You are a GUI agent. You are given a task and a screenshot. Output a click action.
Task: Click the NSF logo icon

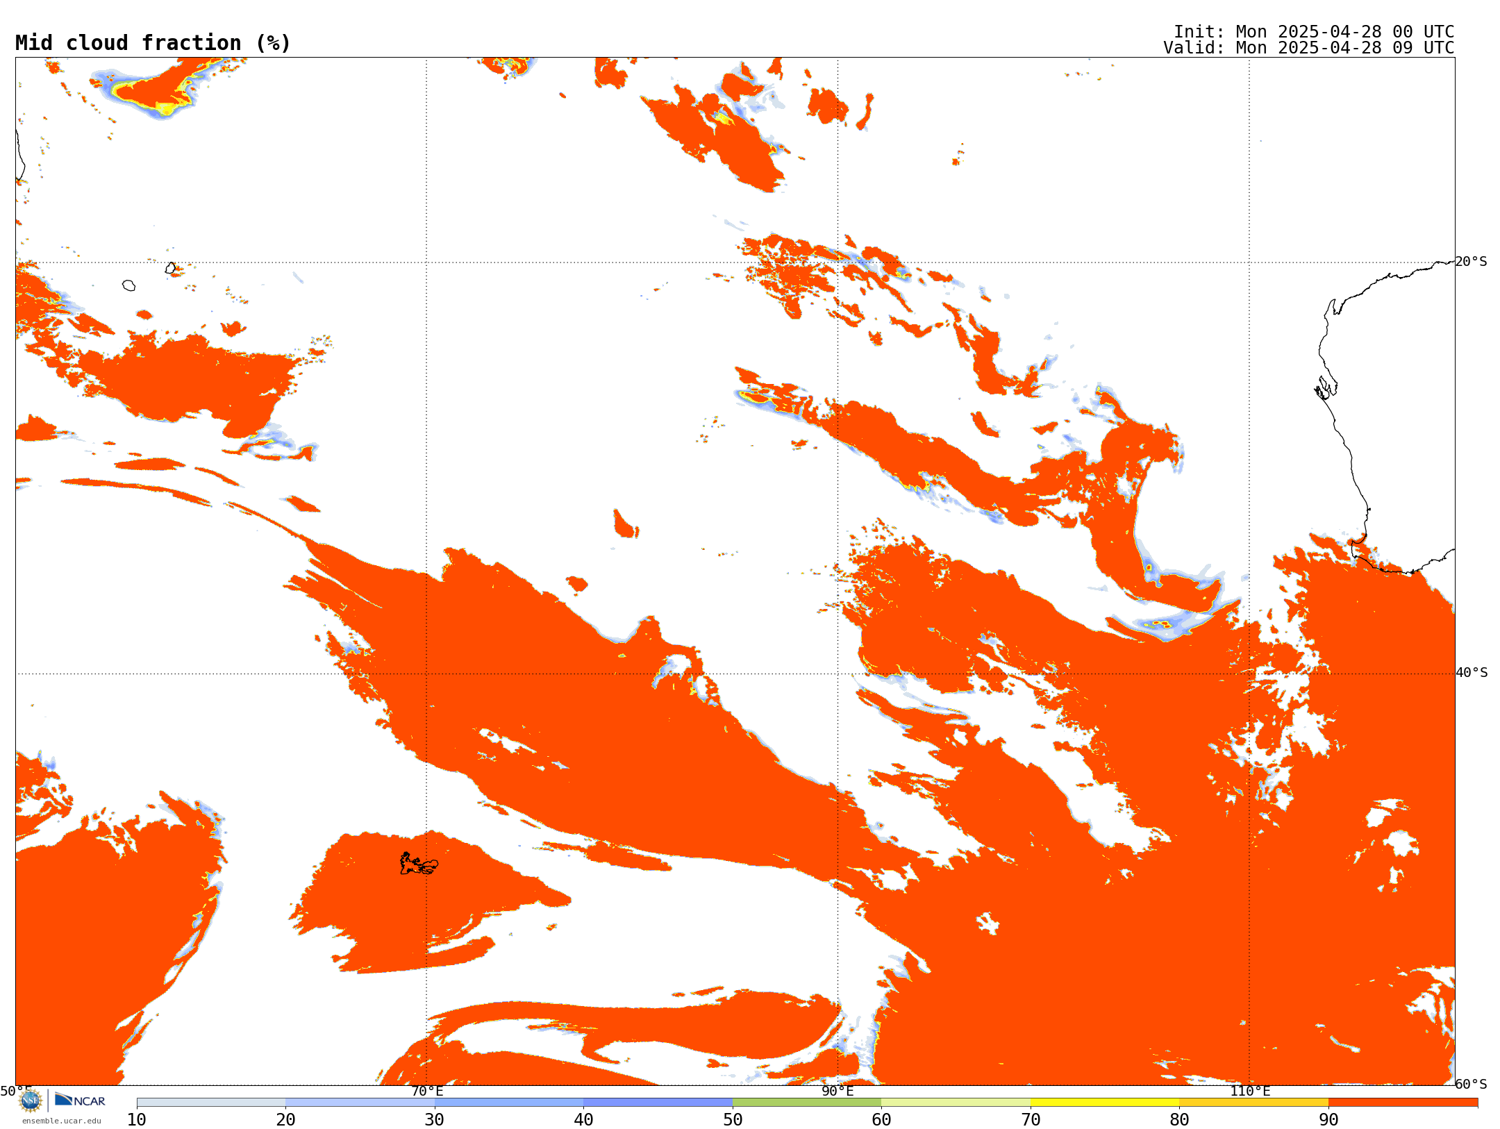tap(31, 1101)
